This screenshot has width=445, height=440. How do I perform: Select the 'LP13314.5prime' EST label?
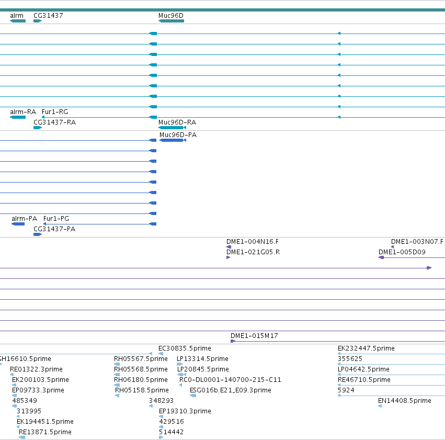click(x=203, y=359)
